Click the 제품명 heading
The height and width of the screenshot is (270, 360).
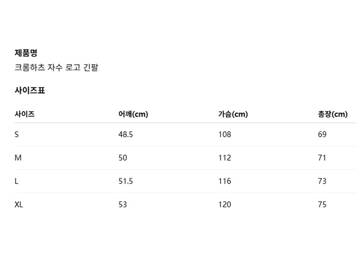point(26,53)
